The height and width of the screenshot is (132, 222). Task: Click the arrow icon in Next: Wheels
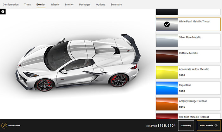tap(216, 125)
